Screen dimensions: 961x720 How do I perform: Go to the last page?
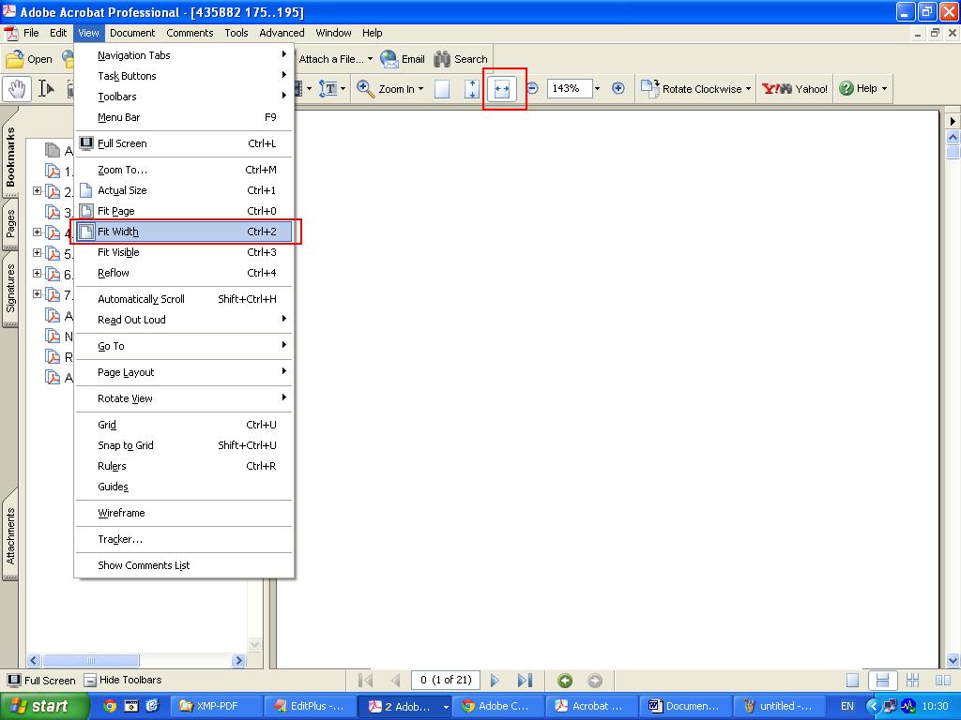tap(525, 681)
